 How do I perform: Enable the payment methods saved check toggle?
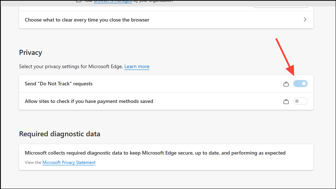pyautogui.click(x=300, y=101)
